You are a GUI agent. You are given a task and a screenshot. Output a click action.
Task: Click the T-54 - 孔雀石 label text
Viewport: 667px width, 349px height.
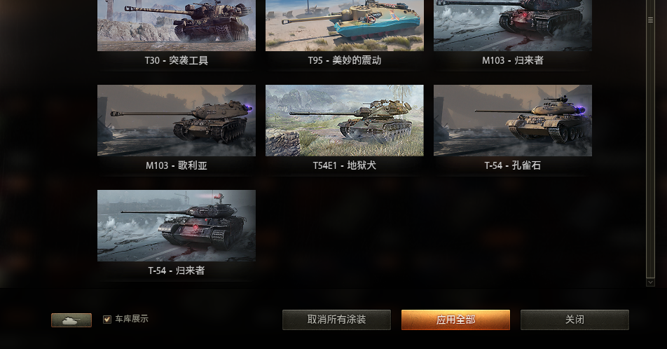(x=513, y=165)
